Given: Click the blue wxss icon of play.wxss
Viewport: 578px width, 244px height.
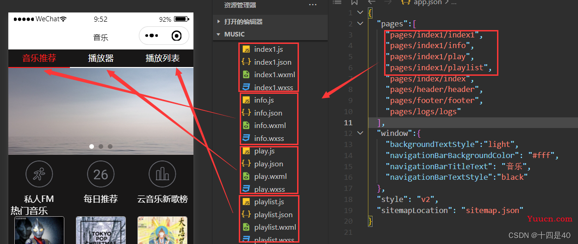Looking at the screenshot, I should [x=246, y=189].
